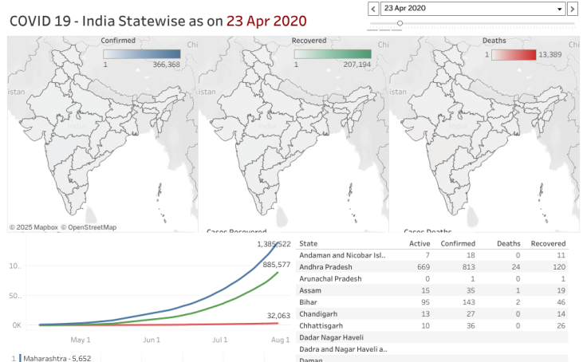Click the Maharashtra - 5,652 bar
Viewport: 587px width, 362px height.
[x=56, y=358]
